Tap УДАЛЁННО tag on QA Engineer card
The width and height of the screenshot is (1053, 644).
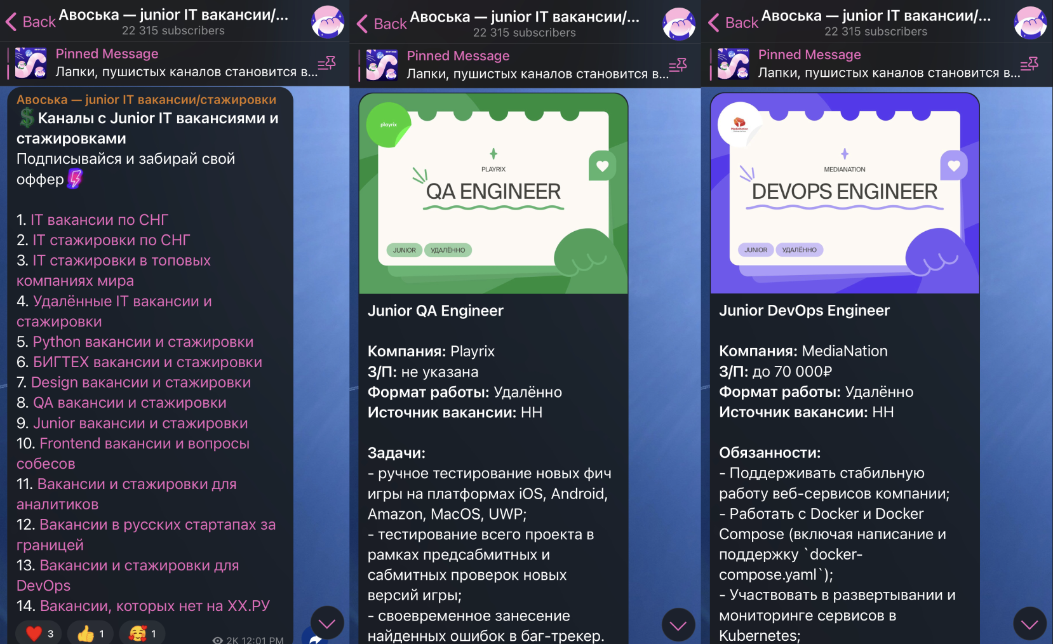448,250
